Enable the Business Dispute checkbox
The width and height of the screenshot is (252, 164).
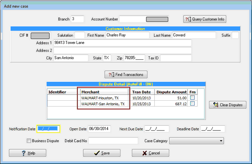tap(29, 141)
